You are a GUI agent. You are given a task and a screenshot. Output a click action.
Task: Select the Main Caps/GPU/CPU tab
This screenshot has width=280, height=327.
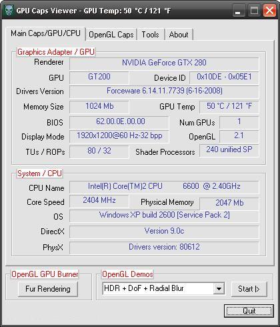click(x=45, y=33)
